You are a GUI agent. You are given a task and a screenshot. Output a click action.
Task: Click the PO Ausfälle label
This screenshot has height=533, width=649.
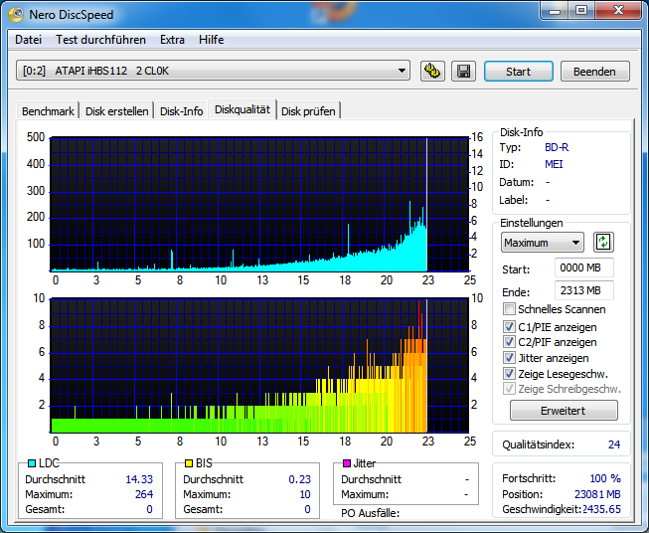coord(370,513)
